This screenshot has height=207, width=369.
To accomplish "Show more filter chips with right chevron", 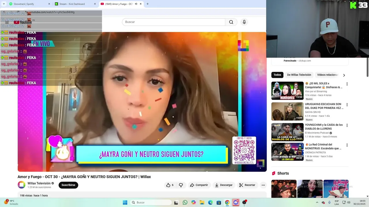I will (344, 75).
